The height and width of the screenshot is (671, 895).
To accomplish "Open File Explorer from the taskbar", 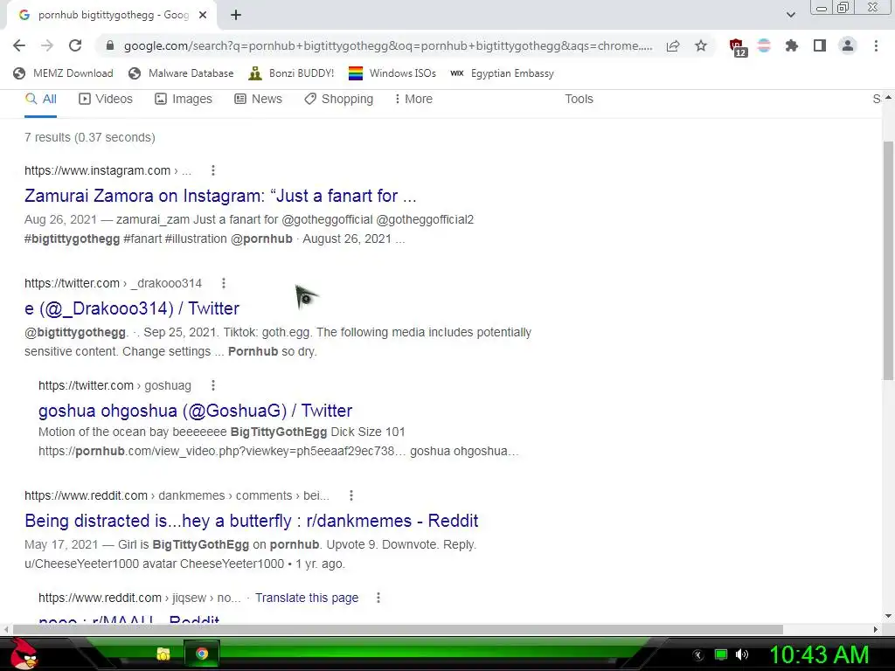I will click(x=163, y=654).
